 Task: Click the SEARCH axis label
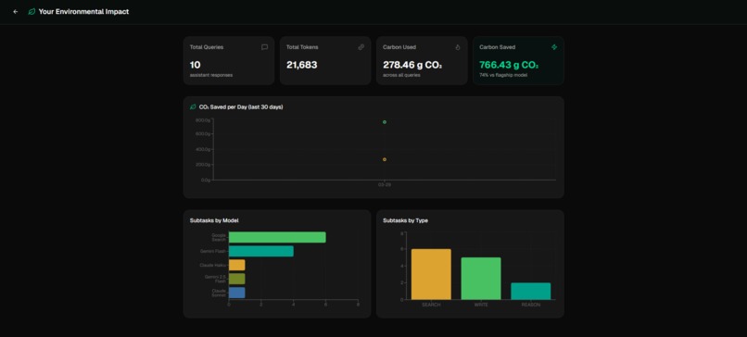[x=431, y=305]
